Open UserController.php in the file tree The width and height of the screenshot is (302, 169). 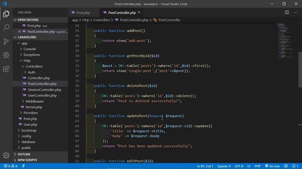pos(42,95)
